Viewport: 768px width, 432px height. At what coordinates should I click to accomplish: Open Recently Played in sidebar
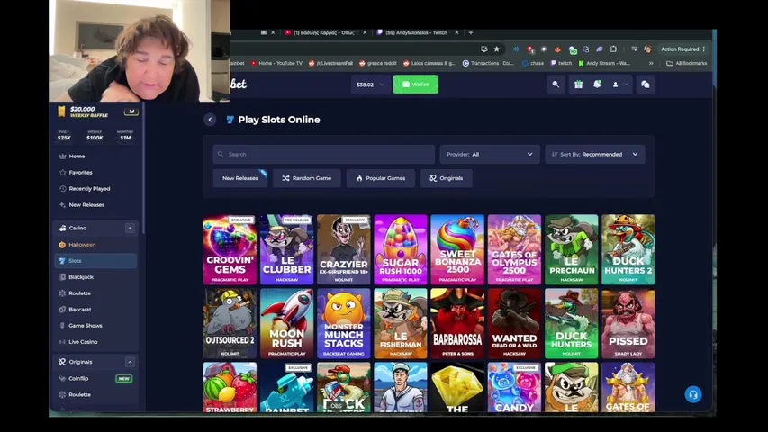click(89, 189)
